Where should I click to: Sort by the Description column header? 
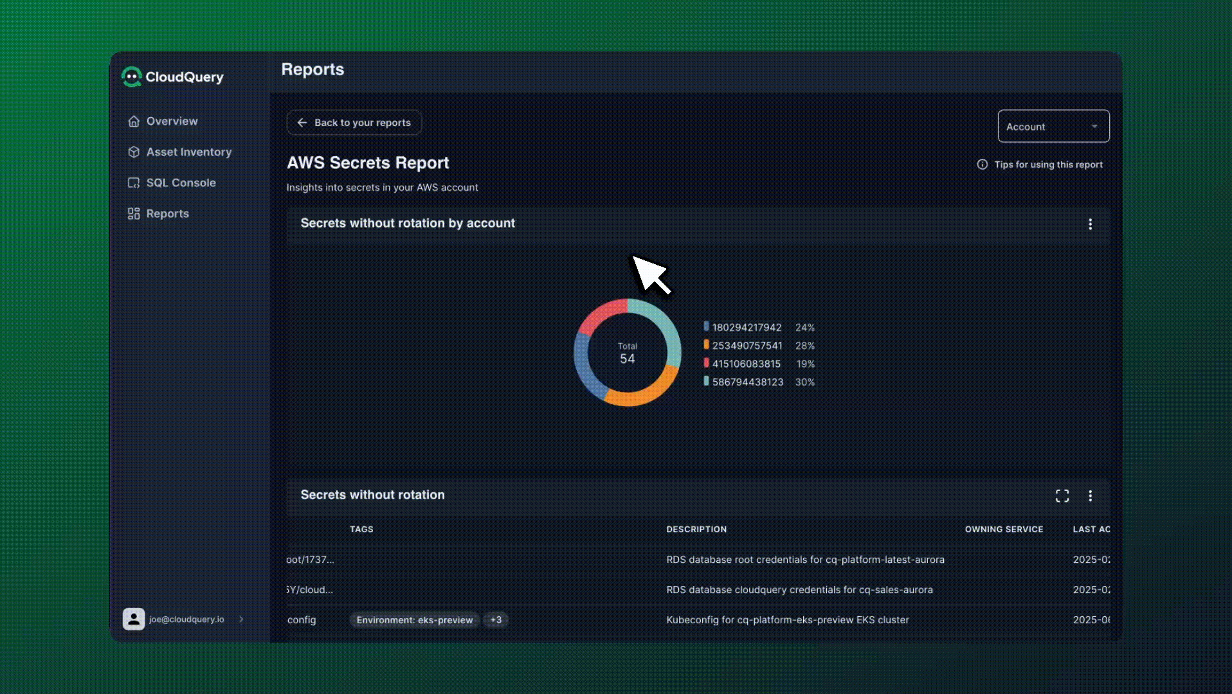click(x=696, y=529)
